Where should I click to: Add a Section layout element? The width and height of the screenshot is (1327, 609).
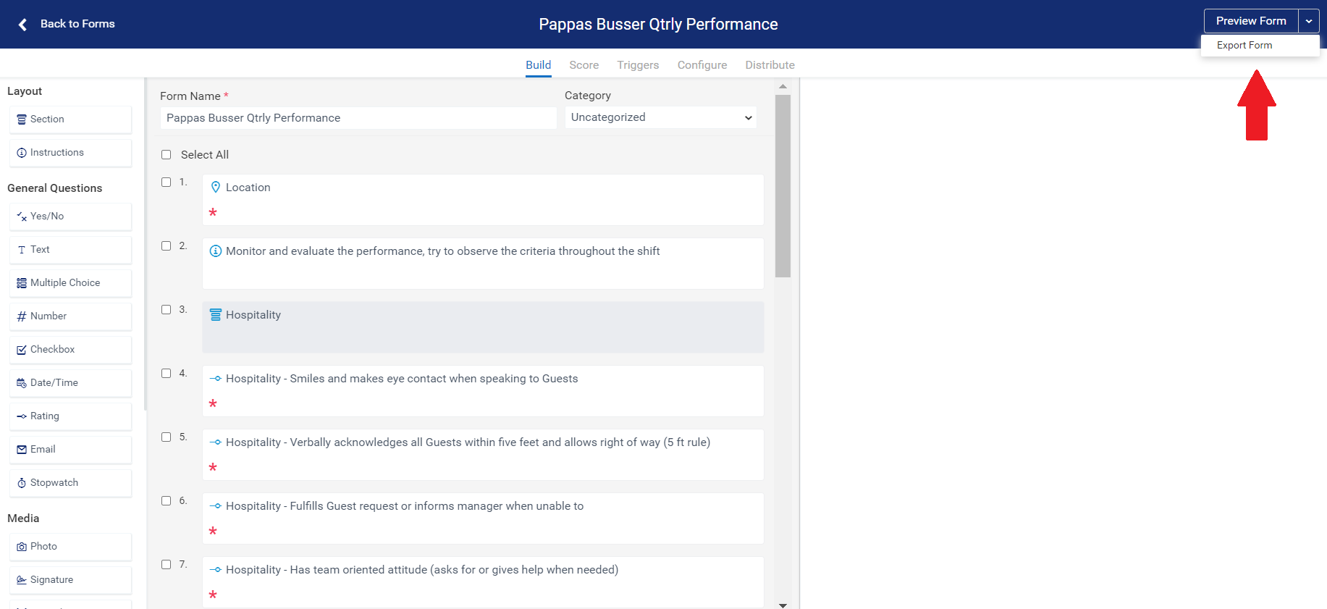coord(70,119)
